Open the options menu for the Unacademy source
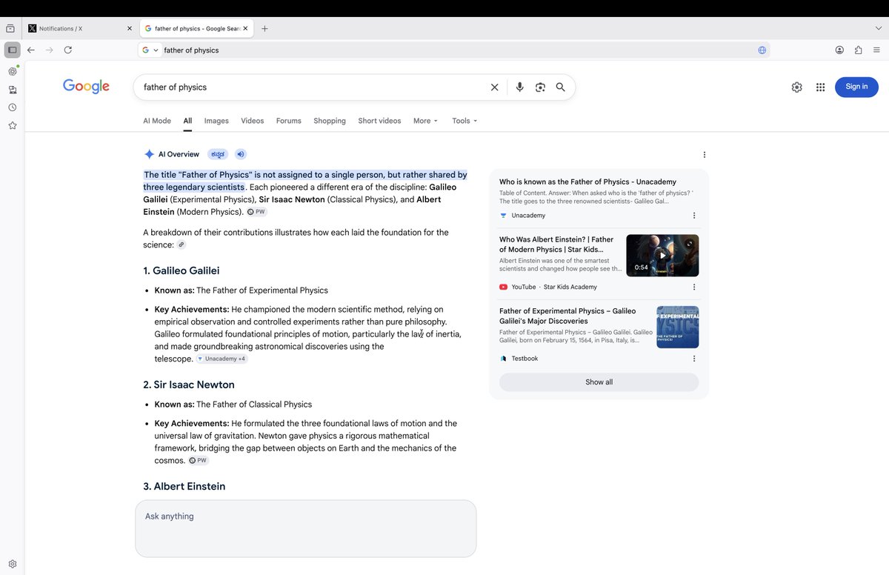The width and height of the screenshot is (889, 575). click(694, 216)
